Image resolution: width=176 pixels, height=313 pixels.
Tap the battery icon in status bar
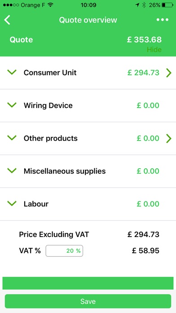pos(167,5)
